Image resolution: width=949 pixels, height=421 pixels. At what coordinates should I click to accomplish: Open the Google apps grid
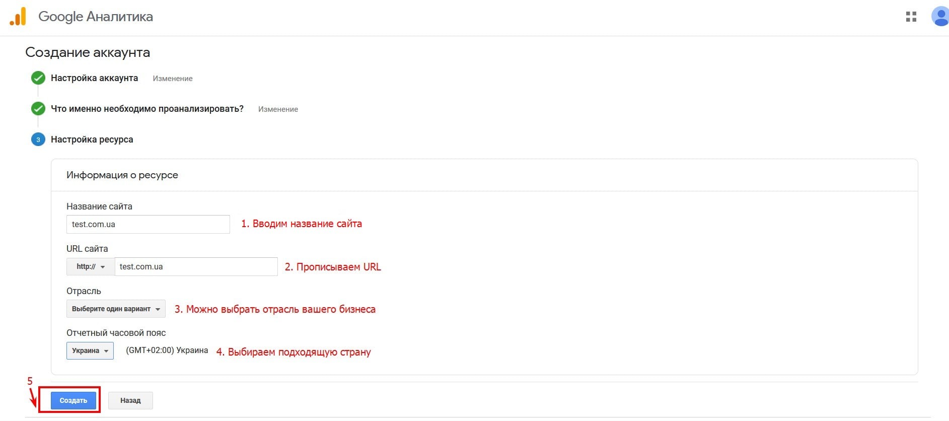pyautogui.click(x=911, y=17)
